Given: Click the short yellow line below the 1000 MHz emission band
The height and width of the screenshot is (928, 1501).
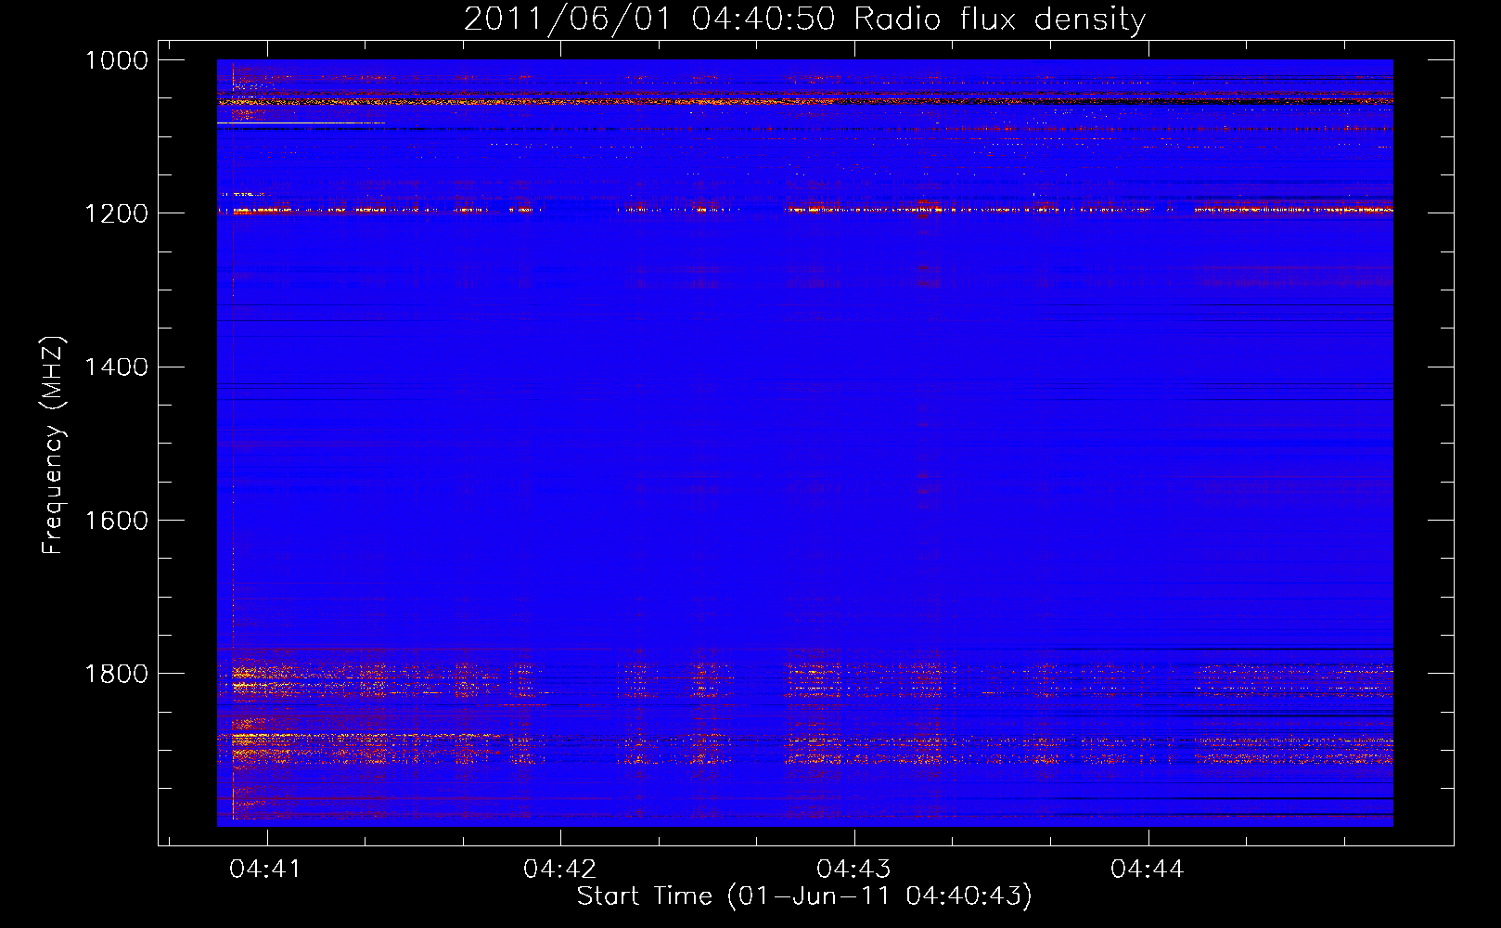Looking at the screenshot, I should pyautogui.click(x=301, y=122).
